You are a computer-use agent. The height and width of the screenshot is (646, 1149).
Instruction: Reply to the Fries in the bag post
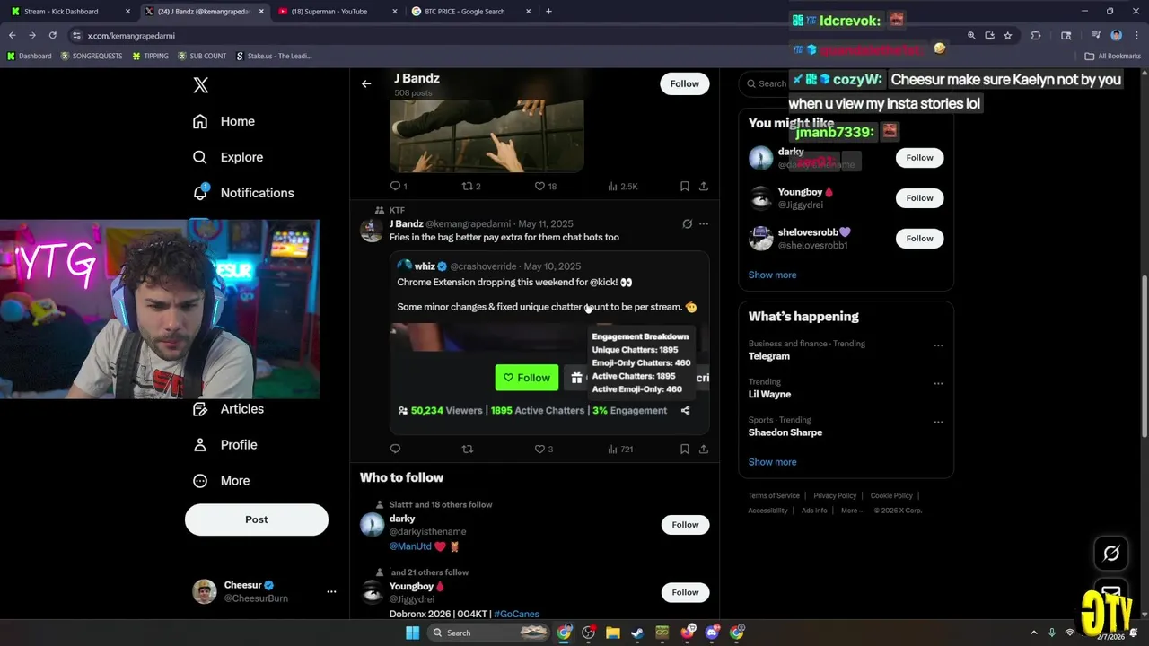[x=395, y=449]
